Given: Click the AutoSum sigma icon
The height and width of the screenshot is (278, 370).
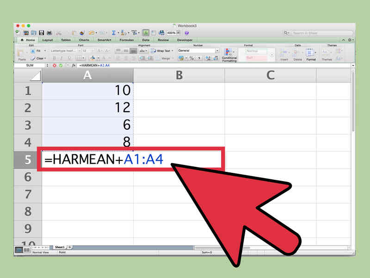Looking at the screenshot, I should click(x=113, y=33).
